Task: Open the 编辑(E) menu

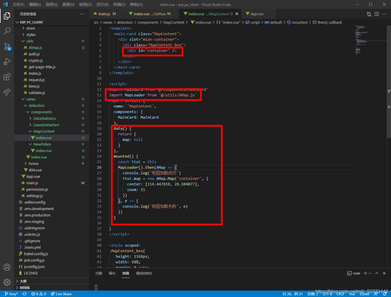Action: (x=35, y=4)
